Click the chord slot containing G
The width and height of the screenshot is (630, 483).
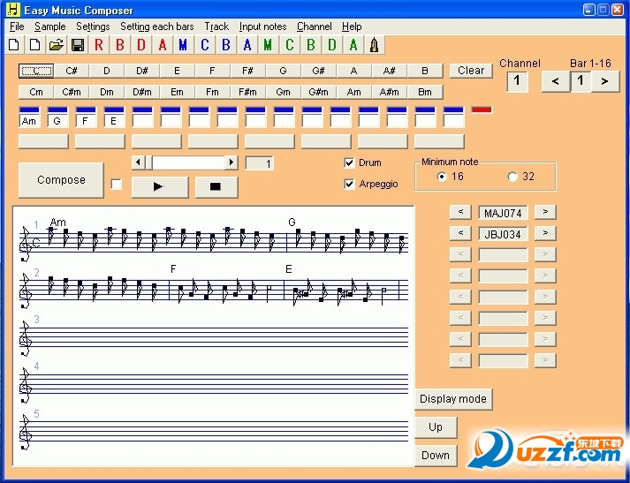point(57,121)
